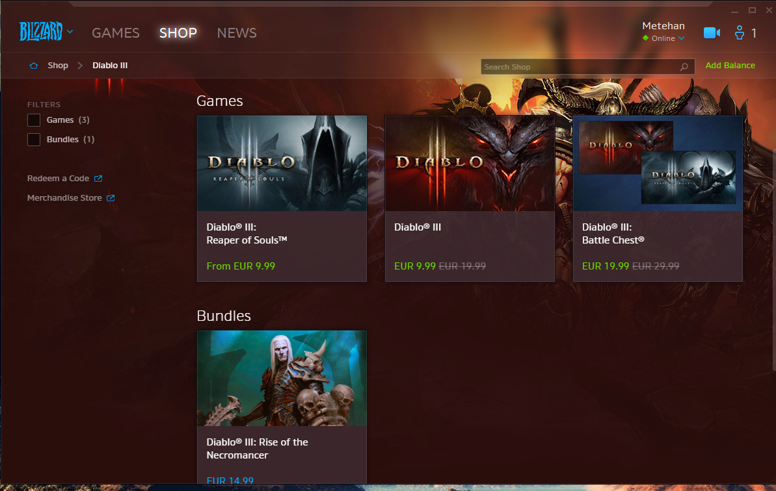Image resolution: width=776 pixels, height=491 pixels.
Task: Close the Blizzard app window
Action: [769, 10]
